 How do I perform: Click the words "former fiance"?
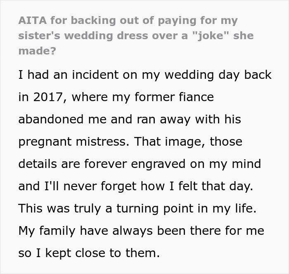[174, 97]
